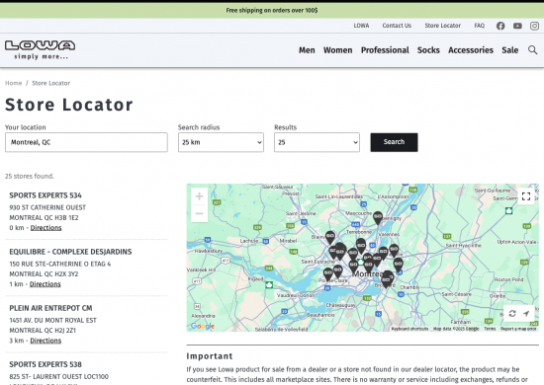Open site search magnifier icon
This screenshot has height=385, width=544.
[x=532, y=50]
